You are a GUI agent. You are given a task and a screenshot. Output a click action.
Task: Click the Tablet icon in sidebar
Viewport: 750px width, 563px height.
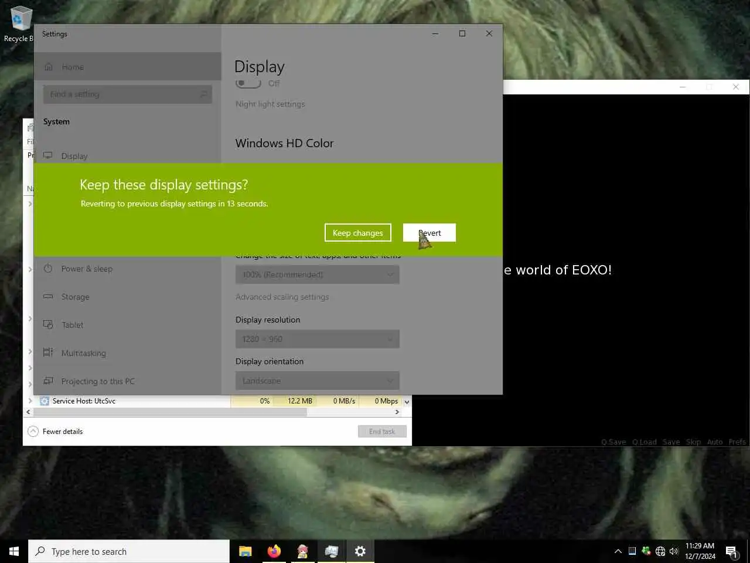pyautogui.click(x=48, y=324)
